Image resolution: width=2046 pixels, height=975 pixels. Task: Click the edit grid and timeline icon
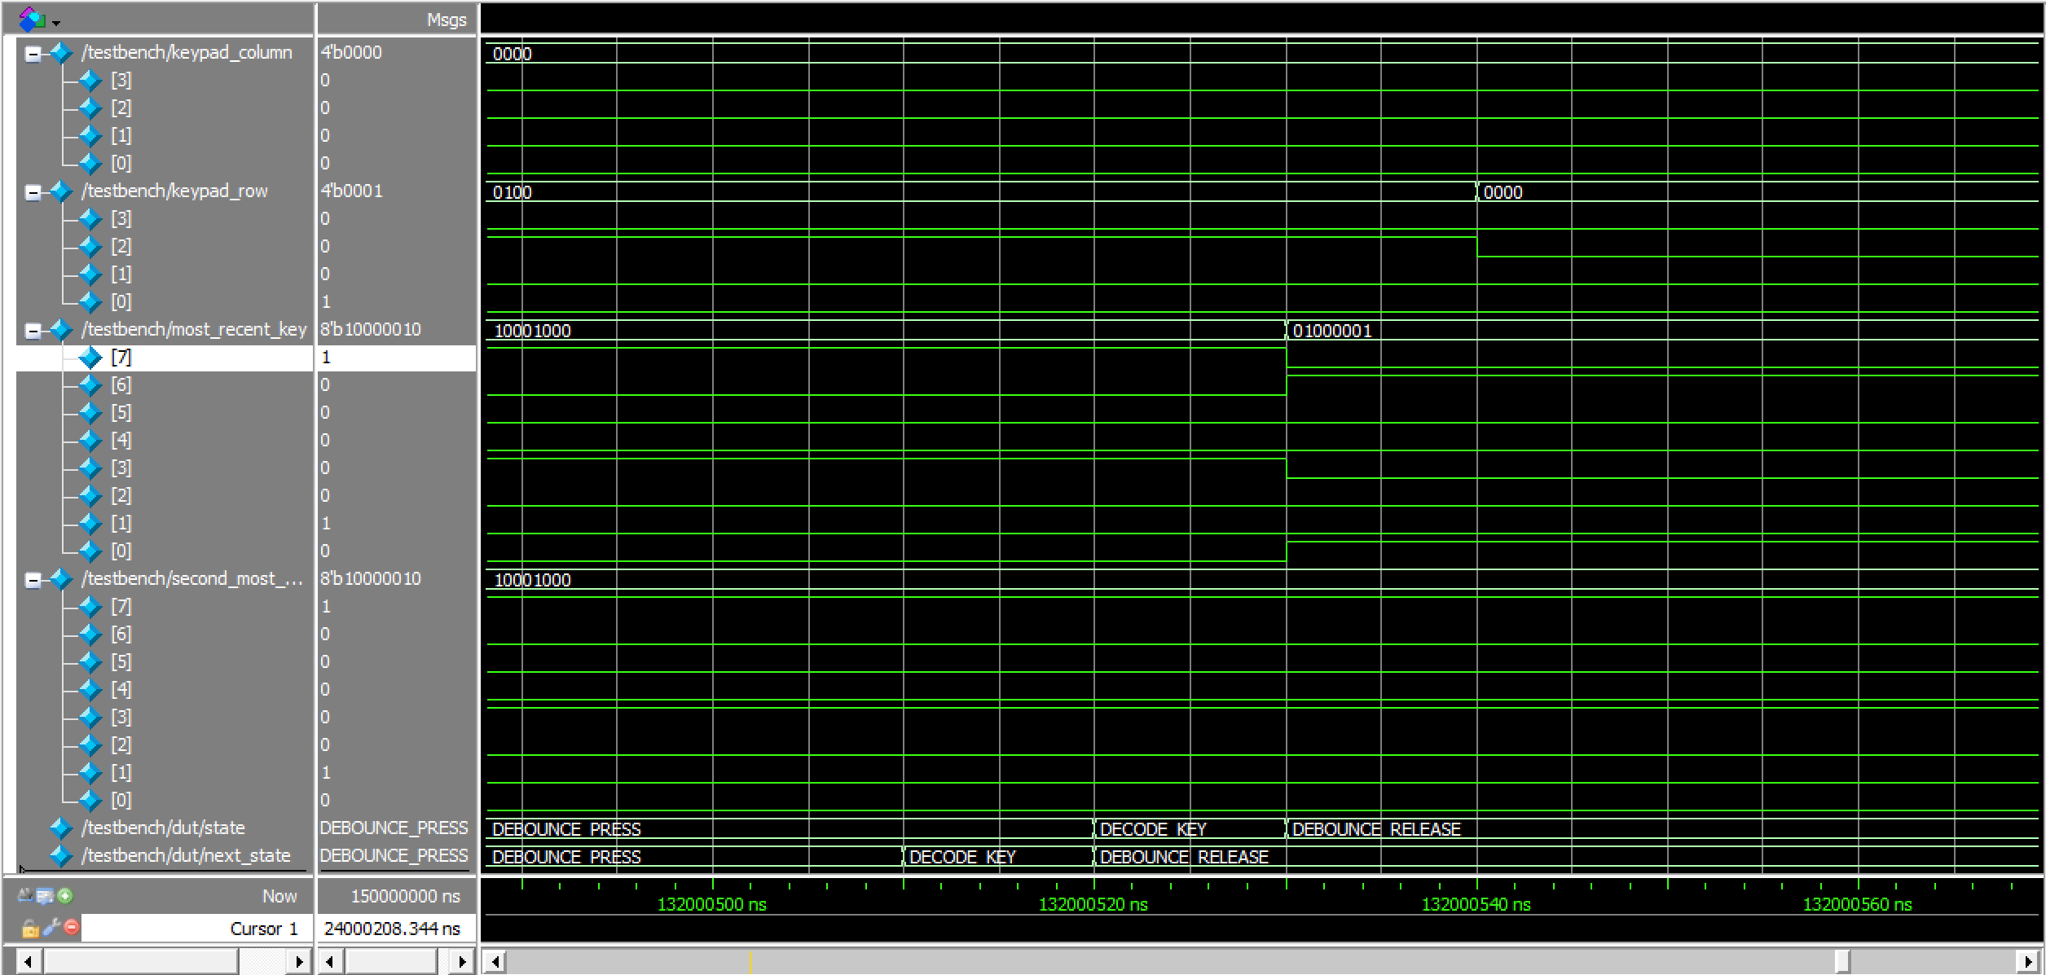point(45,896)
